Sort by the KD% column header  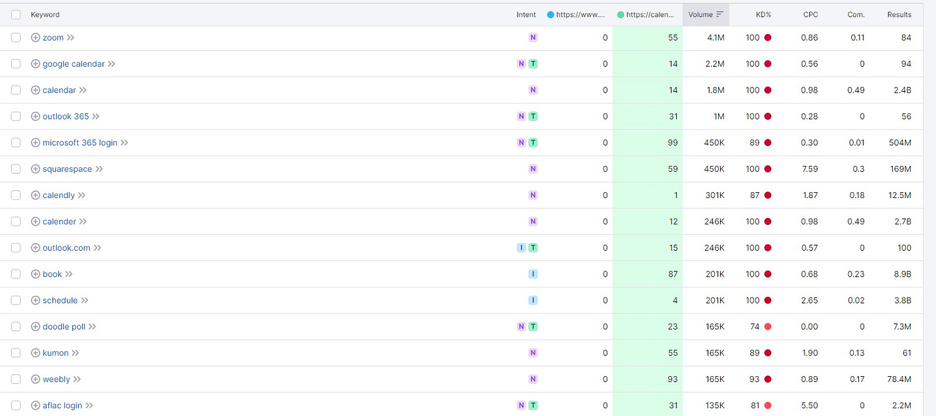(x=764, y=15)
